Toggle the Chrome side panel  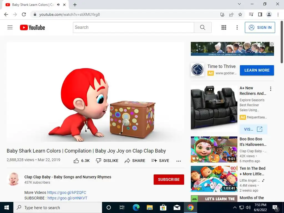[x=260, y=14]
